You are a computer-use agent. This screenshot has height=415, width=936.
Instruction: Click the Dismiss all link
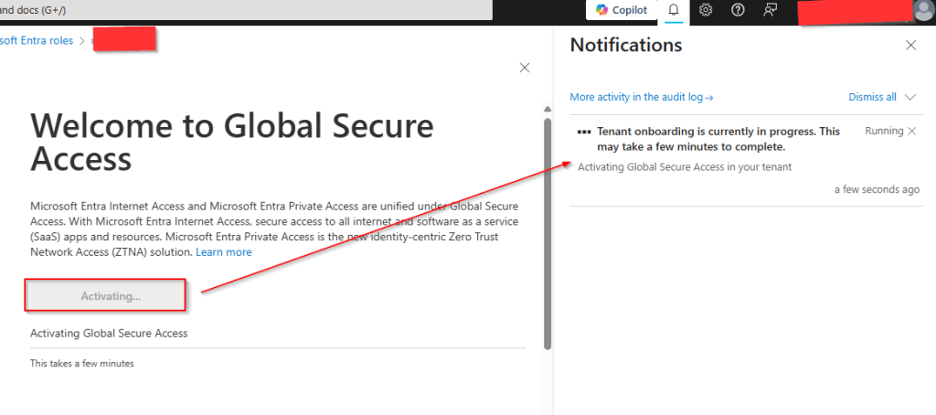point(872,97)
